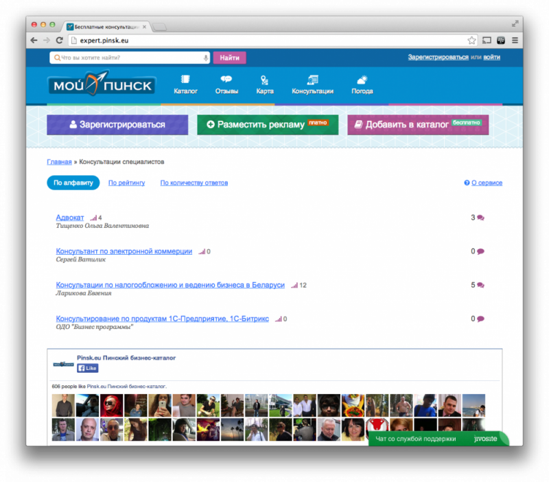Click the Каталог navigation icon
Viewport: 549px width, 482px height.
coord(185,80)
